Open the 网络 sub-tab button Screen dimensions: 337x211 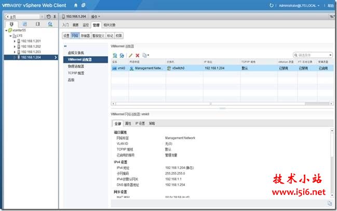point(75,36)
